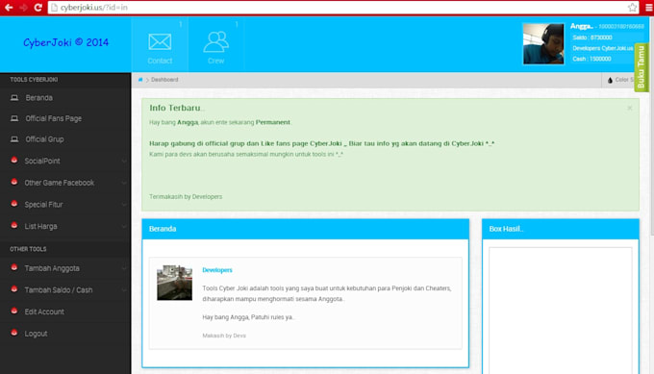
Task: Click the page vertical scrollbar
Action: (651, 125)
